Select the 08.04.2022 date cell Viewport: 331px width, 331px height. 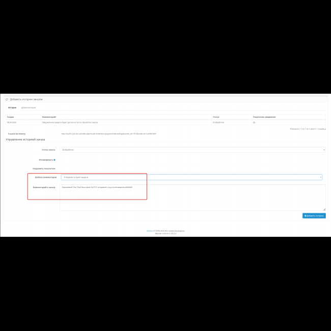tap(12, 122)
